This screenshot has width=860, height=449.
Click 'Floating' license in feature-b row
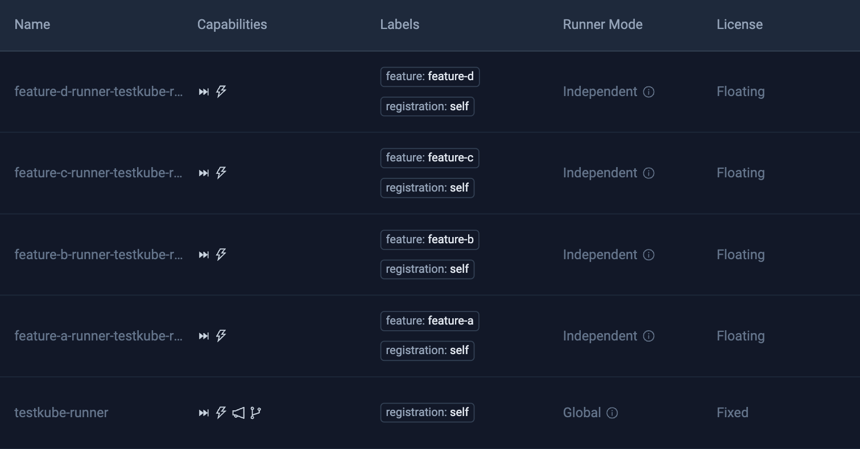741,255
